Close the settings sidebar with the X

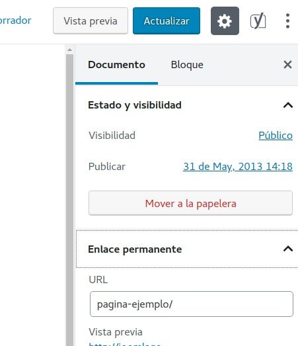click(287, 65)
